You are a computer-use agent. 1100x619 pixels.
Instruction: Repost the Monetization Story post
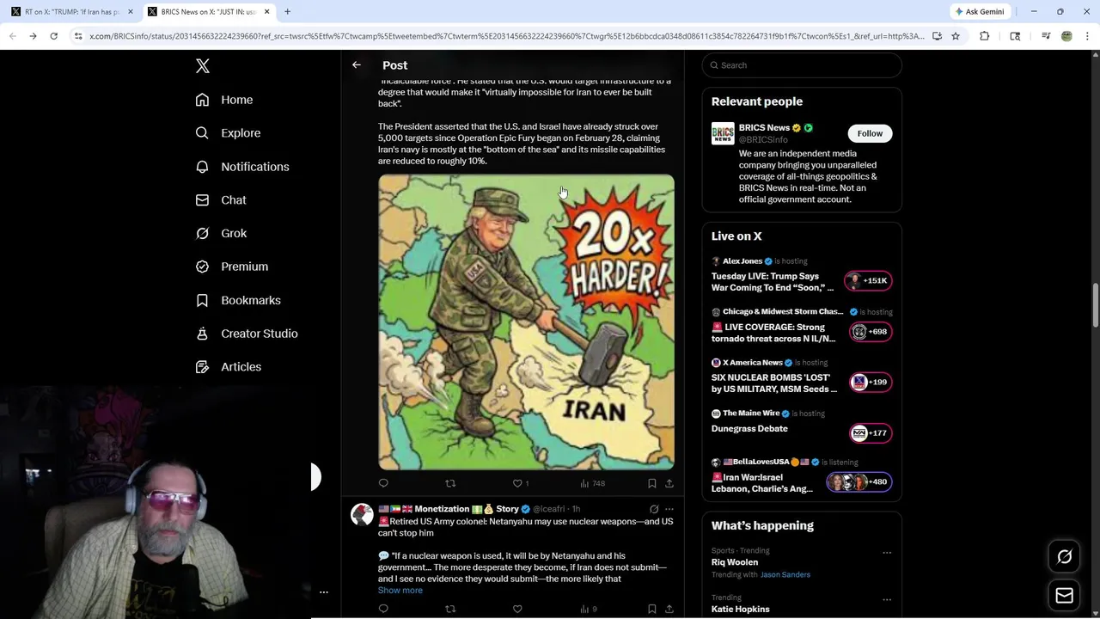coord(450,609)
